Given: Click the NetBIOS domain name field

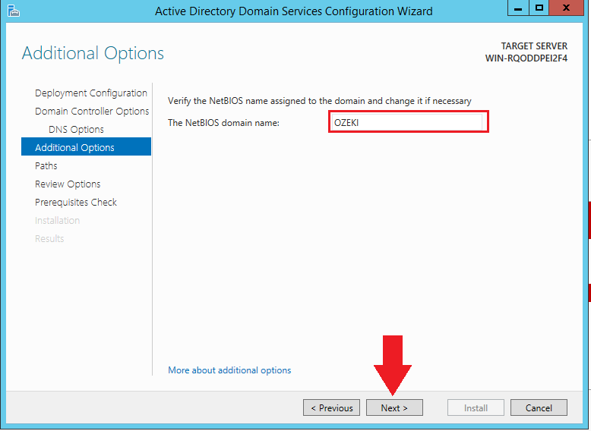Looking at the screenshot, I should (x=408, y=122).
